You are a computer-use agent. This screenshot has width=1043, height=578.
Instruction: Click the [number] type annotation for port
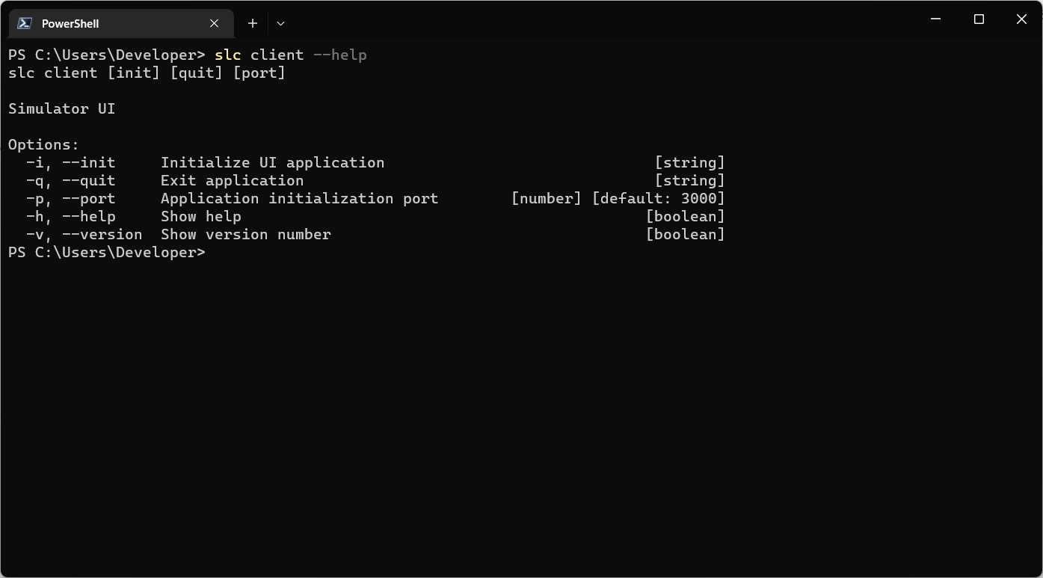tap(547, 198)
